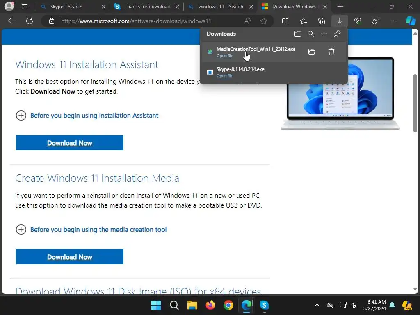Expand Before you begin using the media creation tool

point(91,230)
